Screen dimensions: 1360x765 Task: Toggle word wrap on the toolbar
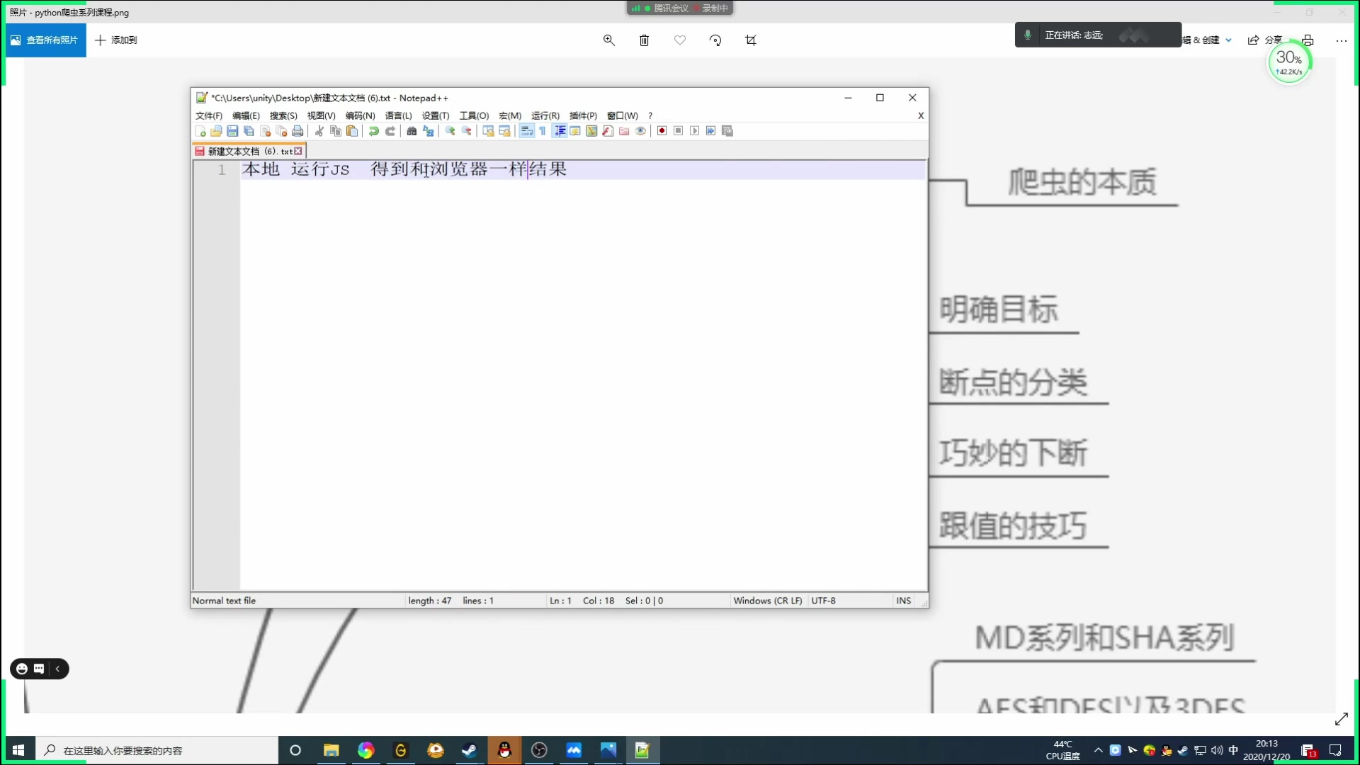click(527, 131)
